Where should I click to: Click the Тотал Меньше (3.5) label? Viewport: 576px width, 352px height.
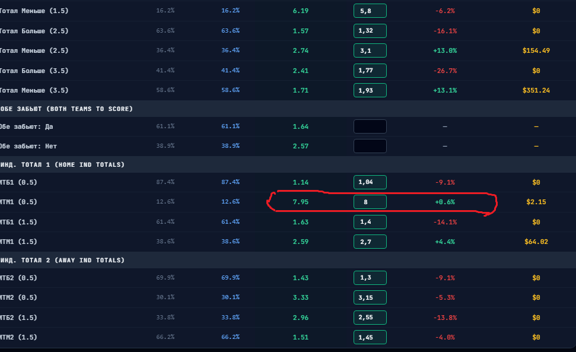tap(34, 90)
